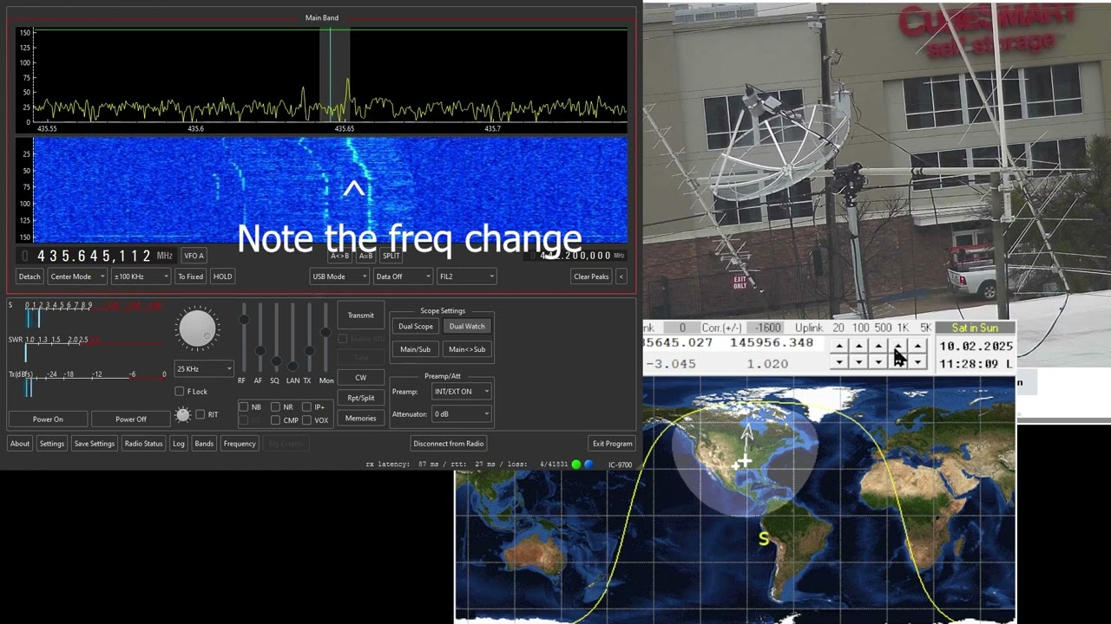Open the Center Mode dropdown
The height and width of the screenshot is (624, 1111).
pyautogui.click(x=77, y=276)
